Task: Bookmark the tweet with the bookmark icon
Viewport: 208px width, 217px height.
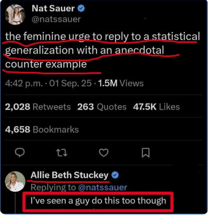Action: pos(146,153)
